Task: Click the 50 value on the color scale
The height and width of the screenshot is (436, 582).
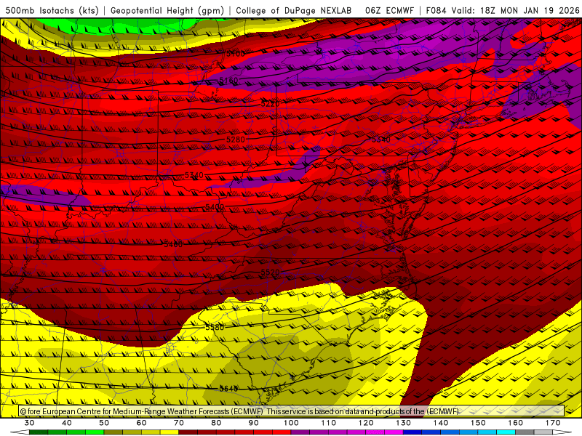Action: point(104,423)
